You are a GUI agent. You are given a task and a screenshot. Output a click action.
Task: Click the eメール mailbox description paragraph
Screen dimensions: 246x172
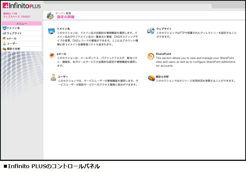point(97,62)
